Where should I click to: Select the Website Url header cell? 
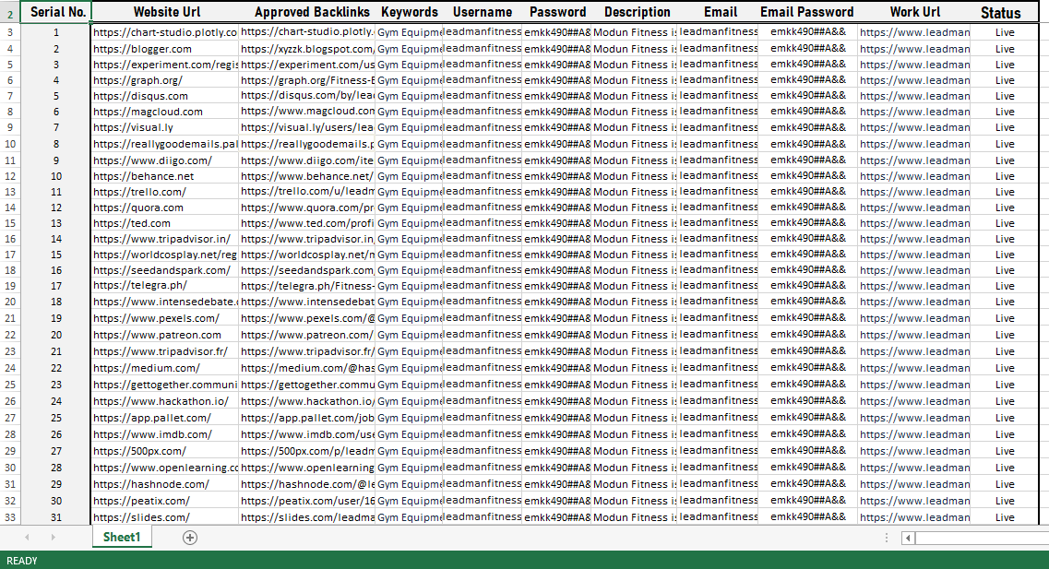(x=166, y=12)
